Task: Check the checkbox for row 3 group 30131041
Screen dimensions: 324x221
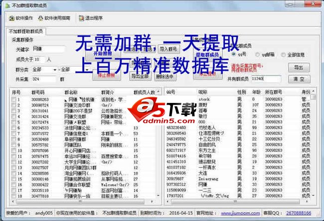Action: pos(14,111)
